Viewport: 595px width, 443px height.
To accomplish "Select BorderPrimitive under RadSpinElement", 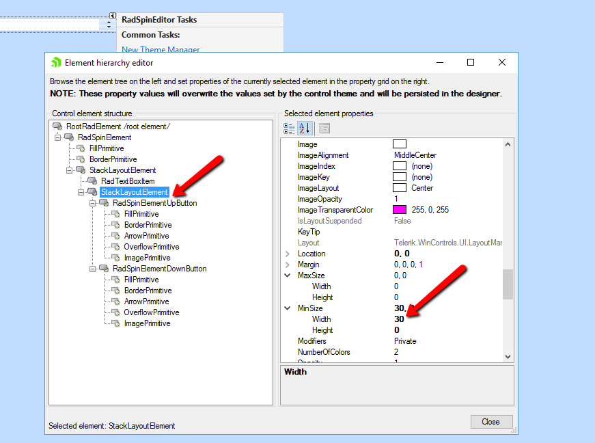I will coord(113,159).
